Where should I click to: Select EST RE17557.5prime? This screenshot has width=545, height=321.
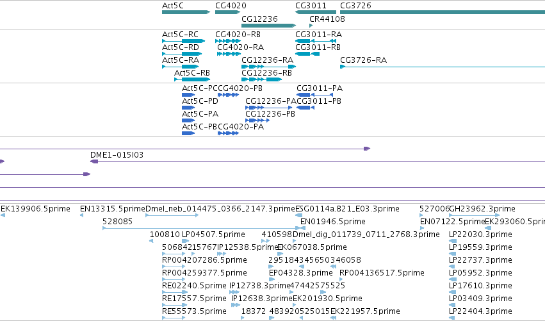(174, 306)
